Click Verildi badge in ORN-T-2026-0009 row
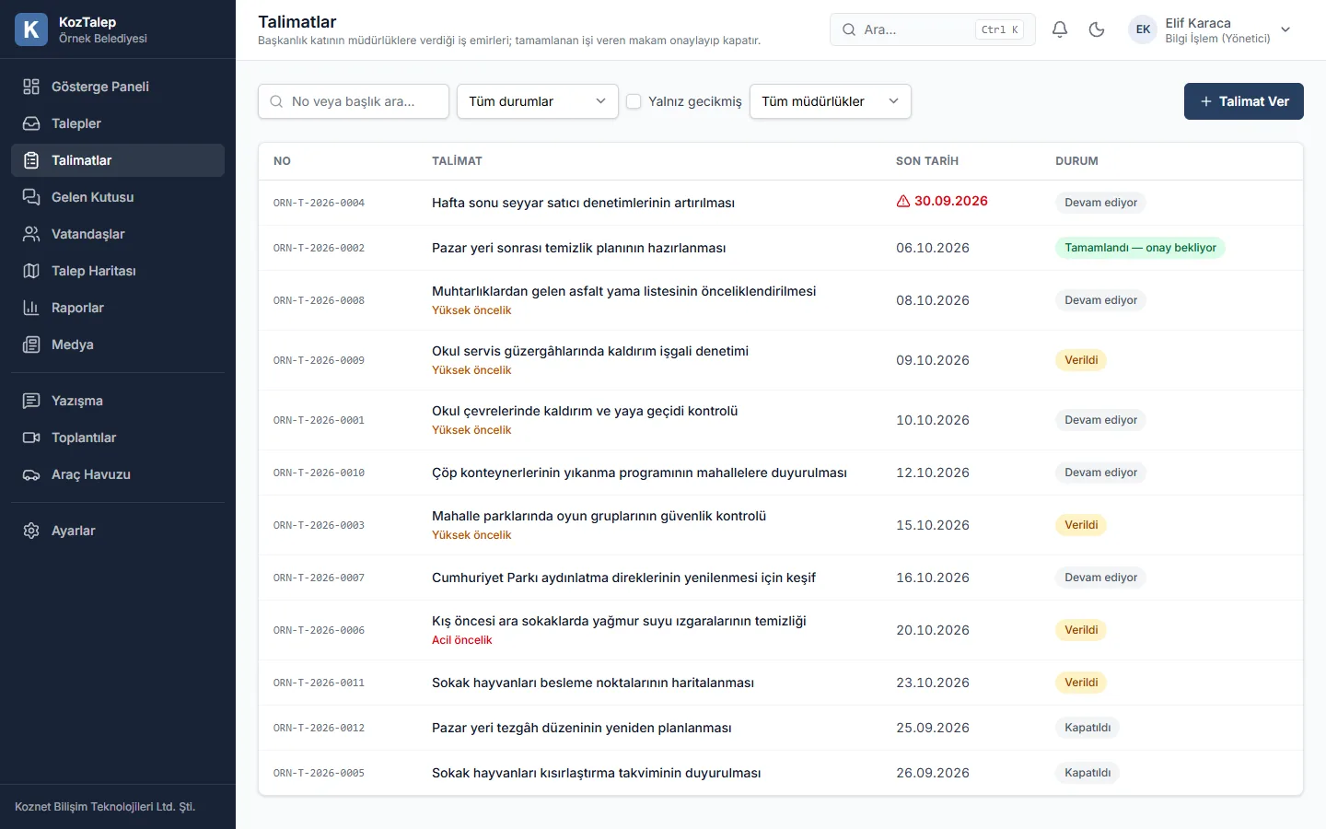 pos(1081,360)
